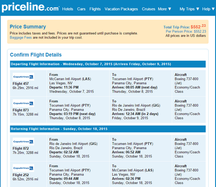Click the Price Summary heading
Image resolution: width=216 pixels, height=187 pixels.
[28, 27]
